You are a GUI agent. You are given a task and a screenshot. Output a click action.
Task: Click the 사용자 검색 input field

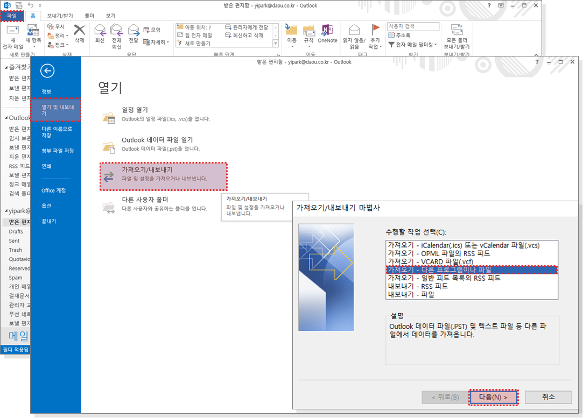click(x=413, y=26)
